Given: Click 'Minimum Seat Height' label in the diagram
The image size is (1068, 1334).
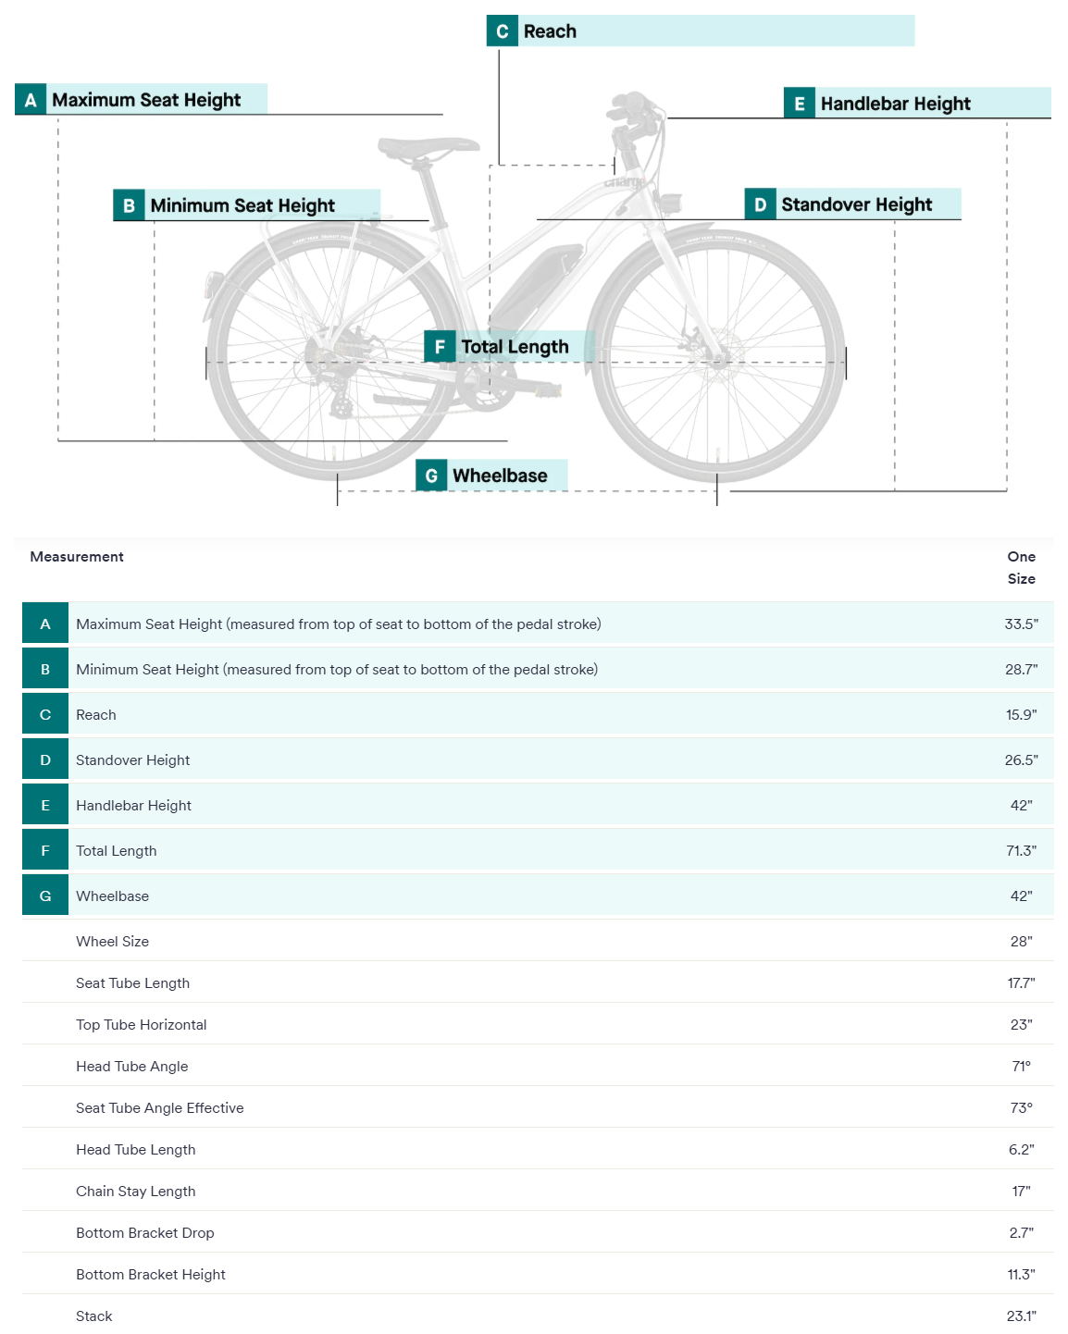Looking at the screenshot, I should tap(242, 205).
